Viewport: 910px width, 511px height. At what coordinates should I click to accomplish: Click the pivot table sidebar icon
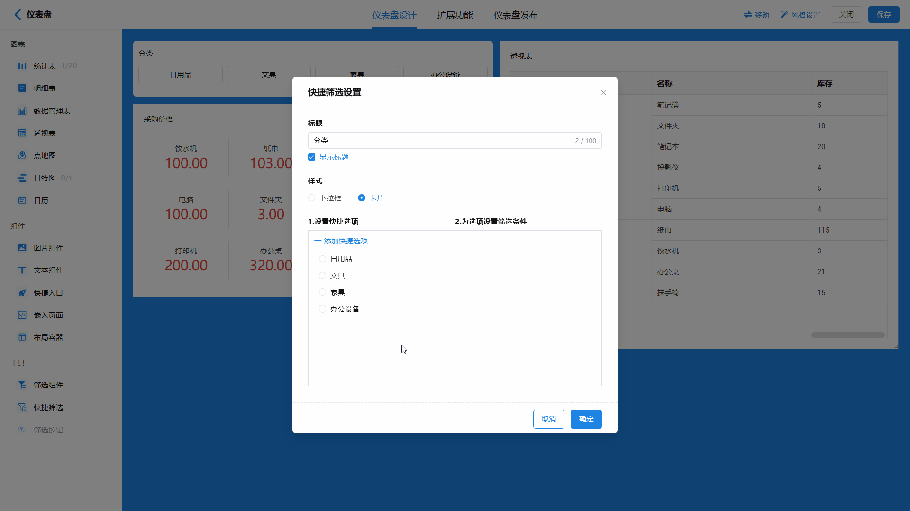click(x=22, y=133)
